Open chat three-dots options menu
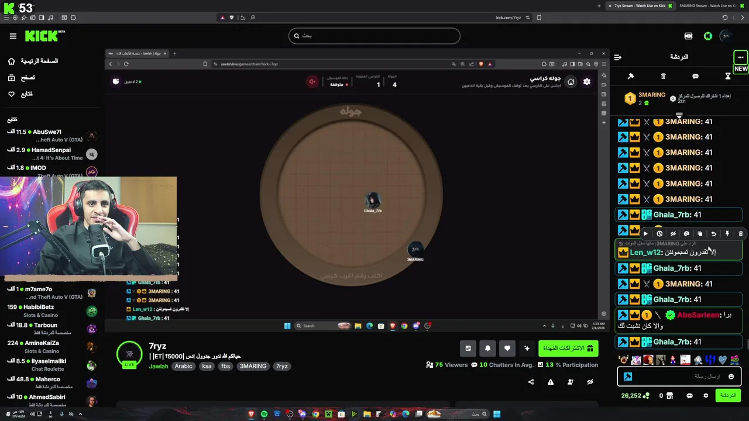 741,57
